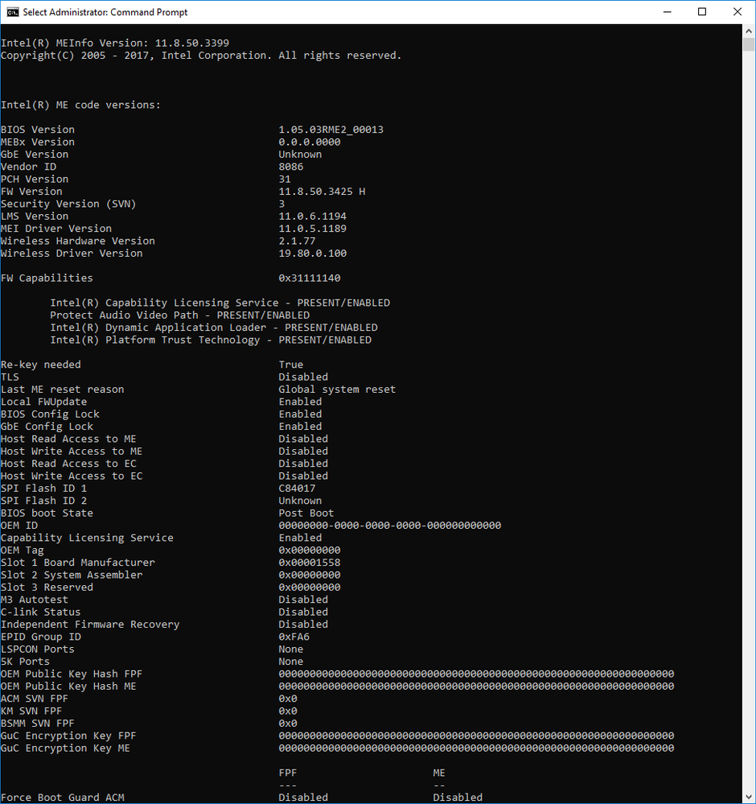Click the FW Capabilities value 0x31111140
Screen dimensions: 756x804
pos(310,278)
